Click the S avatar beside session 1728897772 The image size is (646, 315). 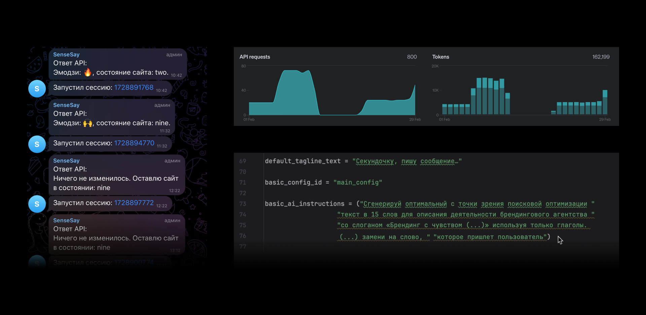pos(37,204)
